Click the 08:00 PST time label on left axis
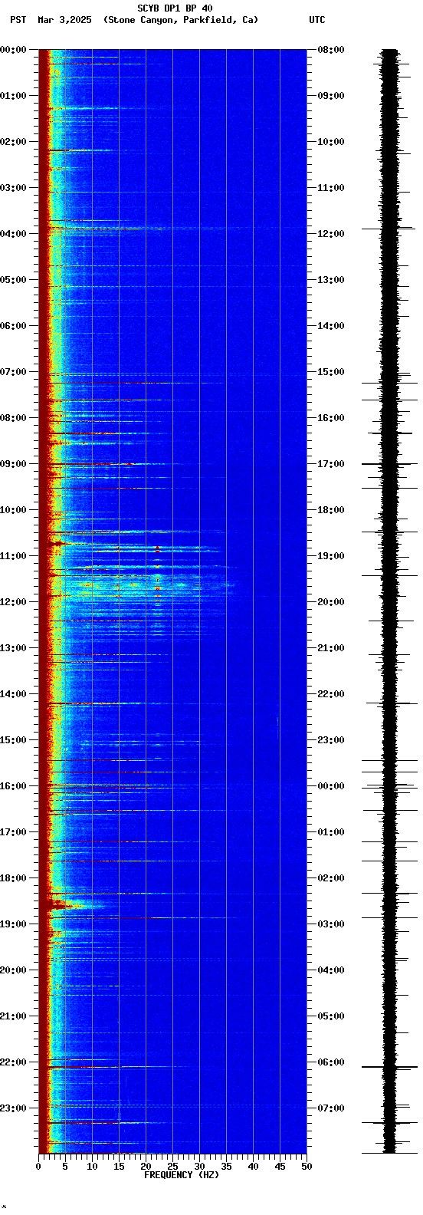The height and width of the screenshot is (1215, 423). [x=13, y=418]
